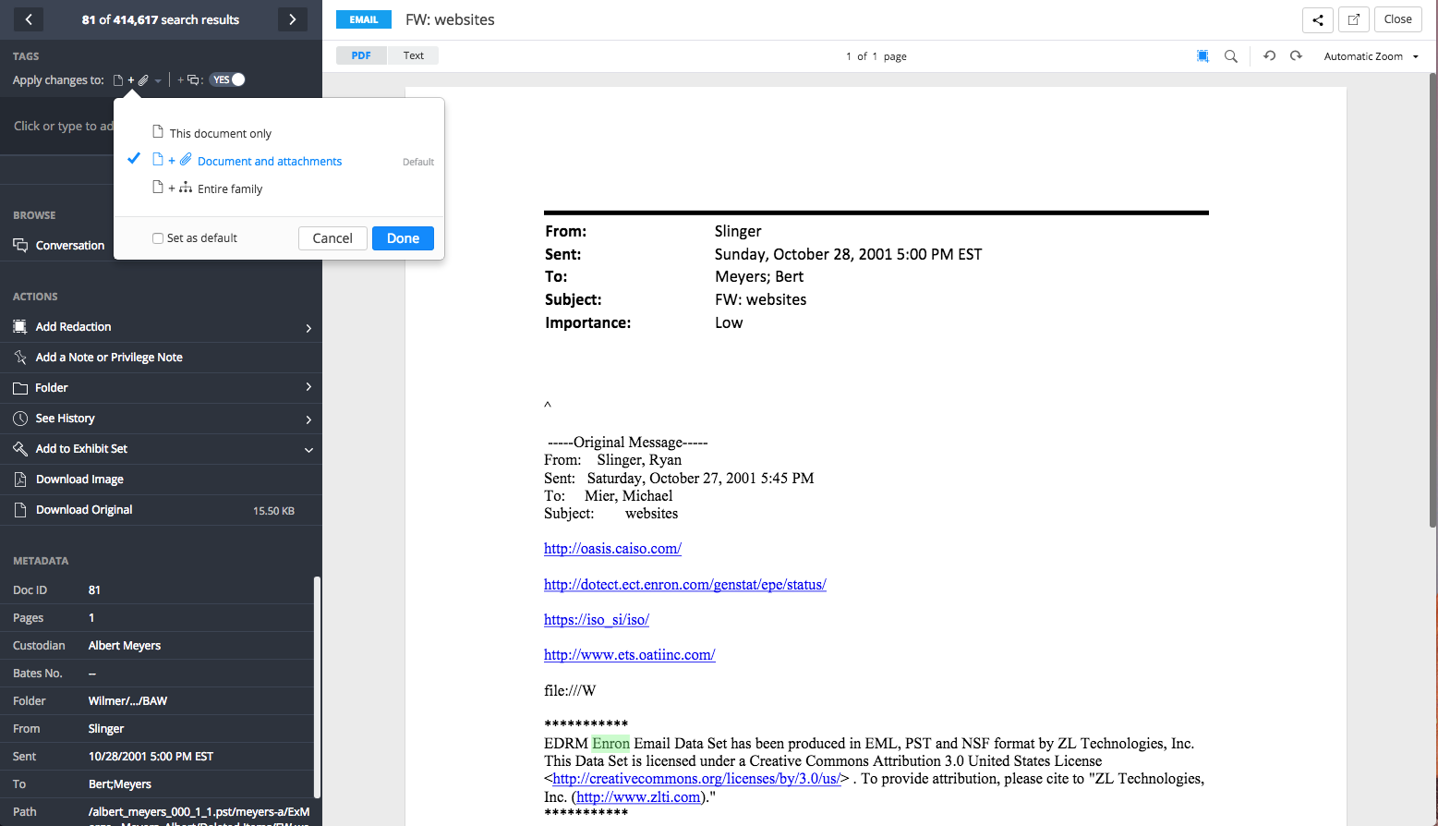Expand the Add Redaction submenu arrow
The height and width of the screenshot is (826, 1438).
(x=308, y=327)
